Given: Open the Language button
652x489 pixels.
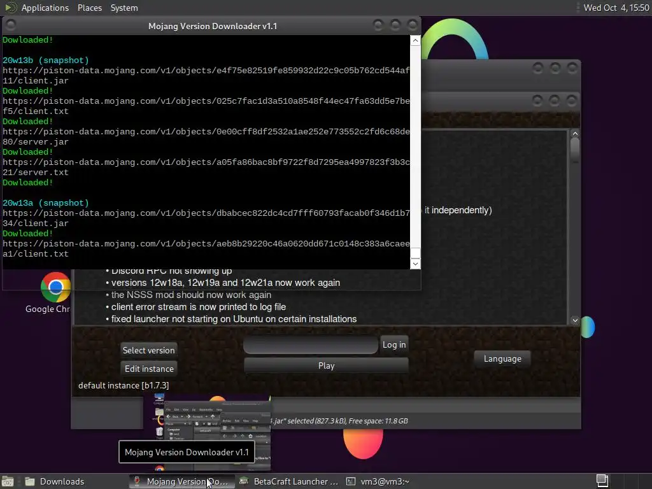Looking at the screenshot, I should (502, 358).
